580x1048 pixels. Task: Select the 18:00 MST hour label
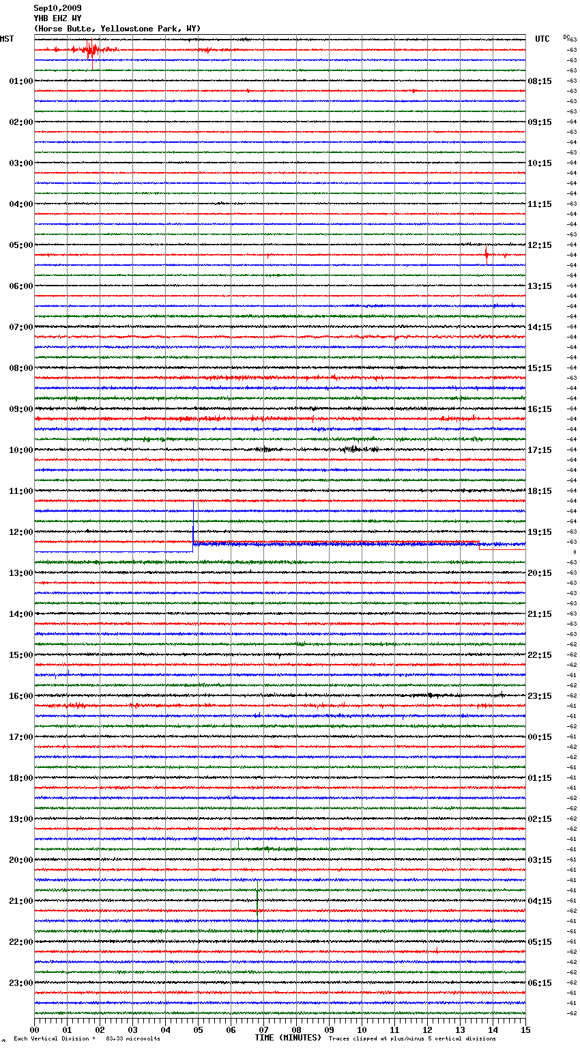point(20,778)
